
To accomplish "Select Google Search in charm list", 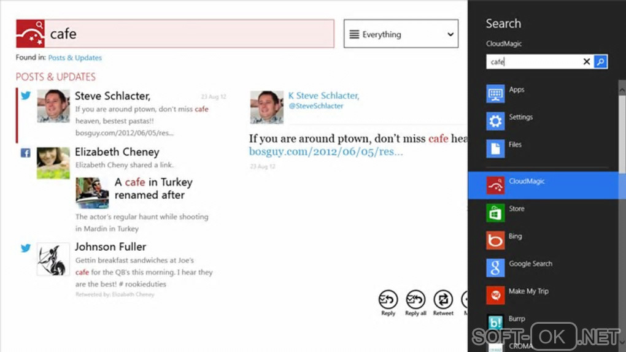I will [x=544, y=267].
